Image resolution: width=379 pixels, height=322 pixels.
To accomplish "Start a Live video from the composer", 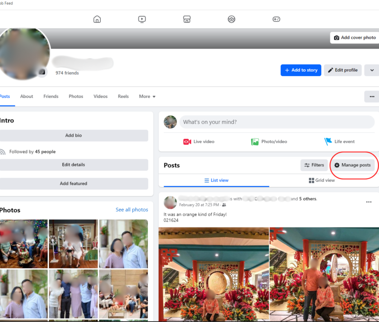I will click(199, 142).
